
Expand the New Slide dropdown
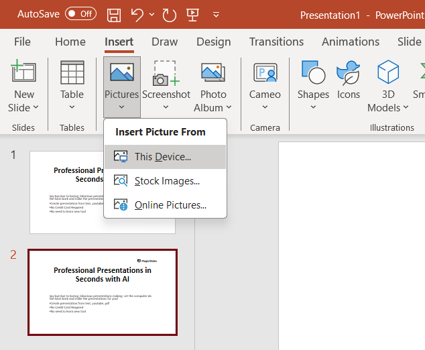23,107
